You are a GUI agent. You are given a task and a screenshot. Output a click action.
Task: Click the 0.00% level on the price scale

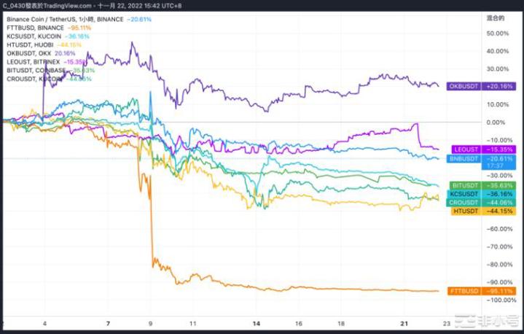coord(496,122)
